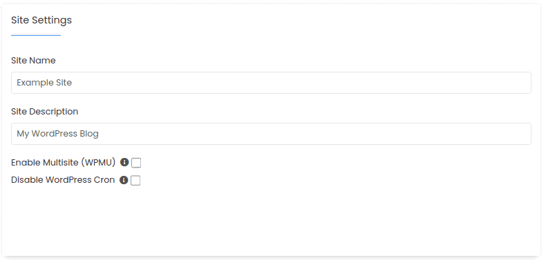
Task: Place cursor in the Example Site text
Action: tap(44, 83)
